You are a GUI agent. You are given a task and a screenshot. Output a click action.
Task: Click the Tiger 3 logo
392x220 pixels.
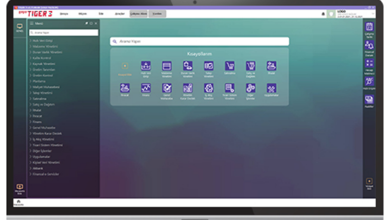(35, 13)
